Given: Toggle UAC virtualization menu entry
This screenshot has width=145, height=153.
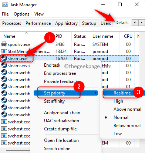Looking at the screenshot, I should click(61, 121).
